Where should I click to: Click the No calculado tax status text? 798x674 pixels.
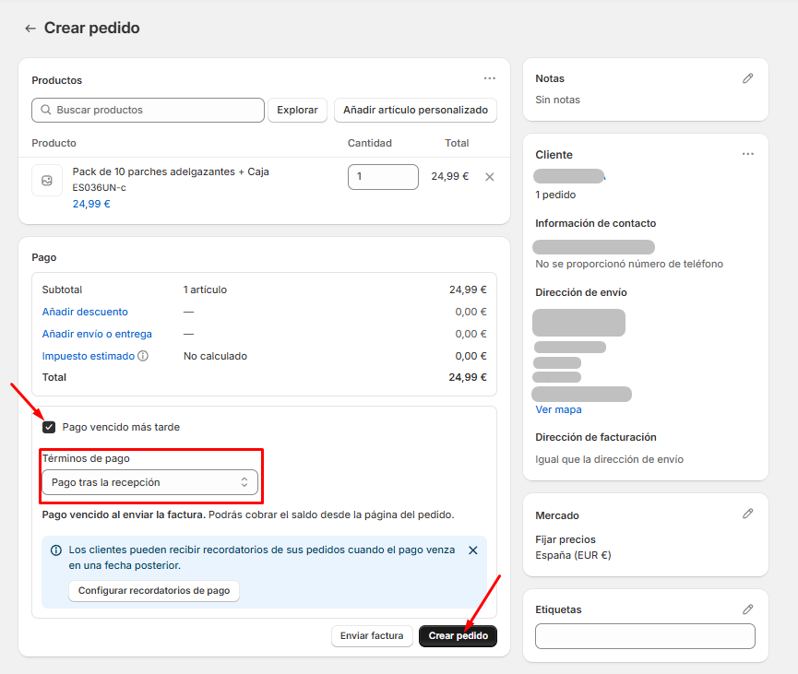215,356
